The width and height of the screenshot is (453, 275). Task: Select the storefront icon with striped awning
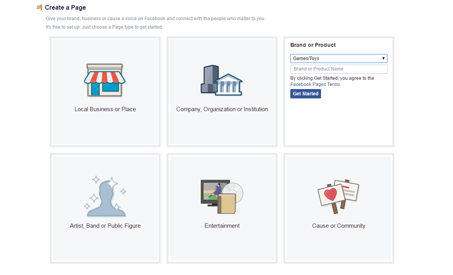point(105,80)
